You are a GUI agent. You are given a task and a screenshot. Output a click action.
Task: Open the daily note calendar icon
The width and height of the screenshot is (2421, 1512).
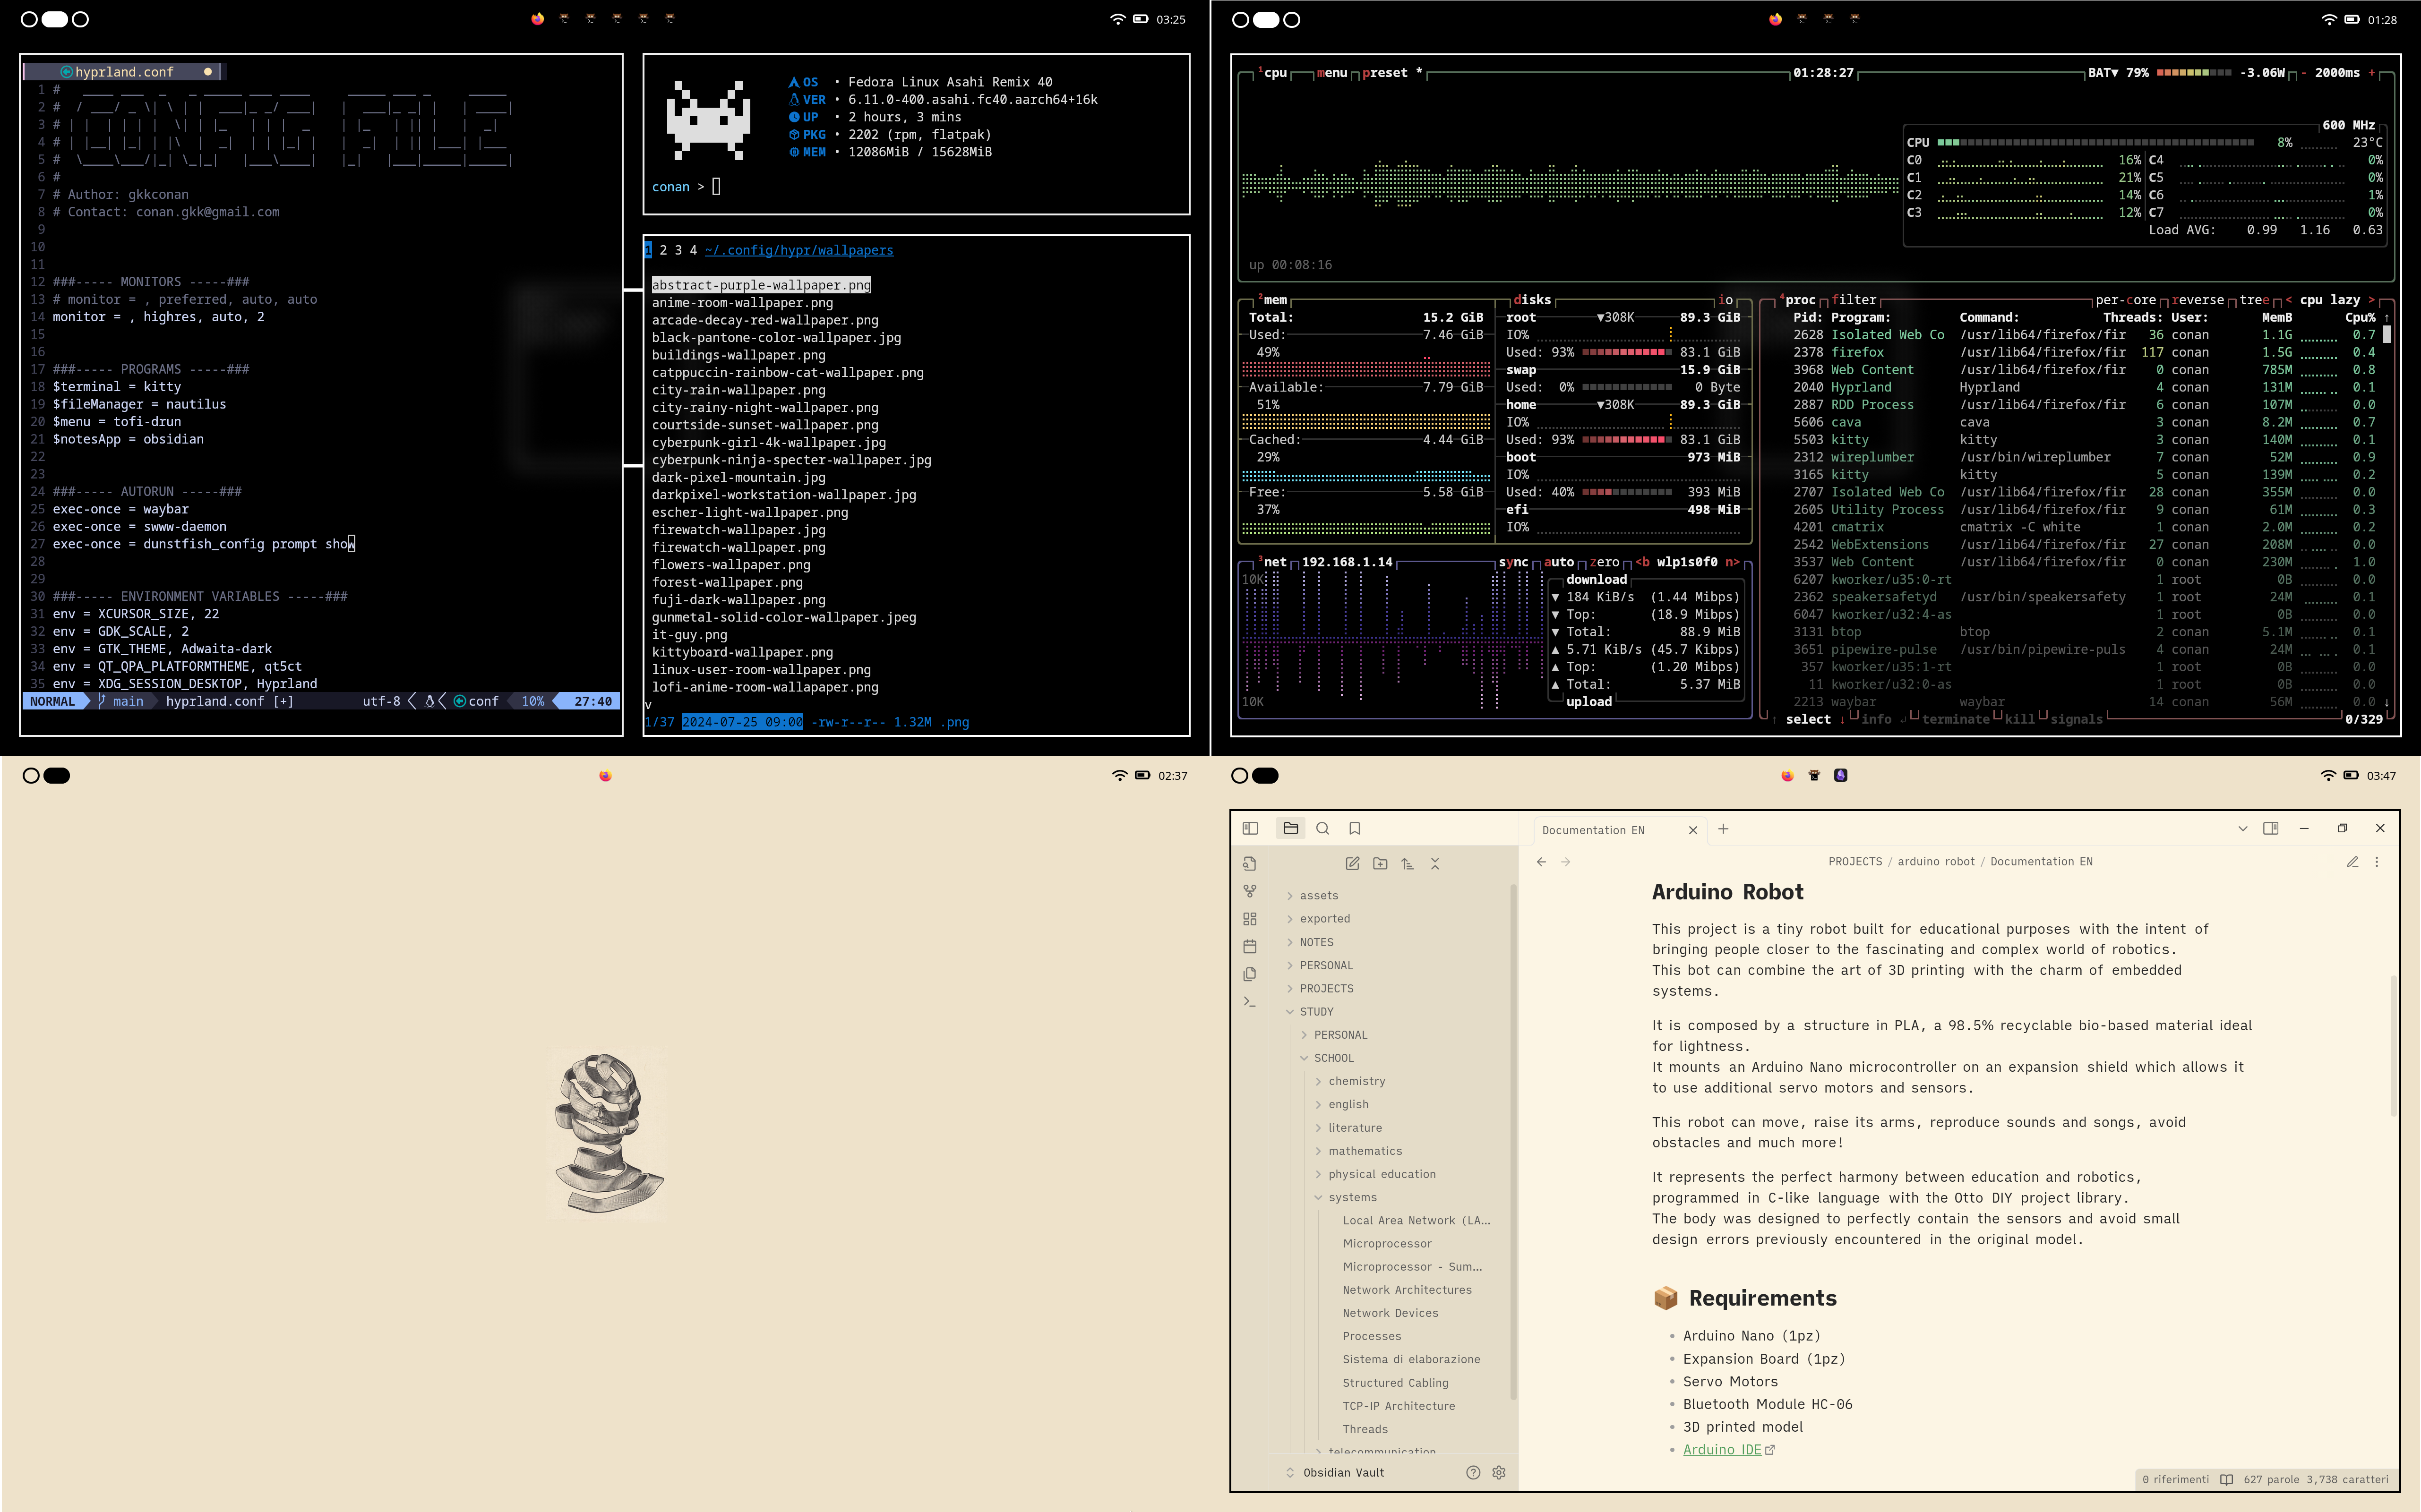click(x=1250, y=946)
